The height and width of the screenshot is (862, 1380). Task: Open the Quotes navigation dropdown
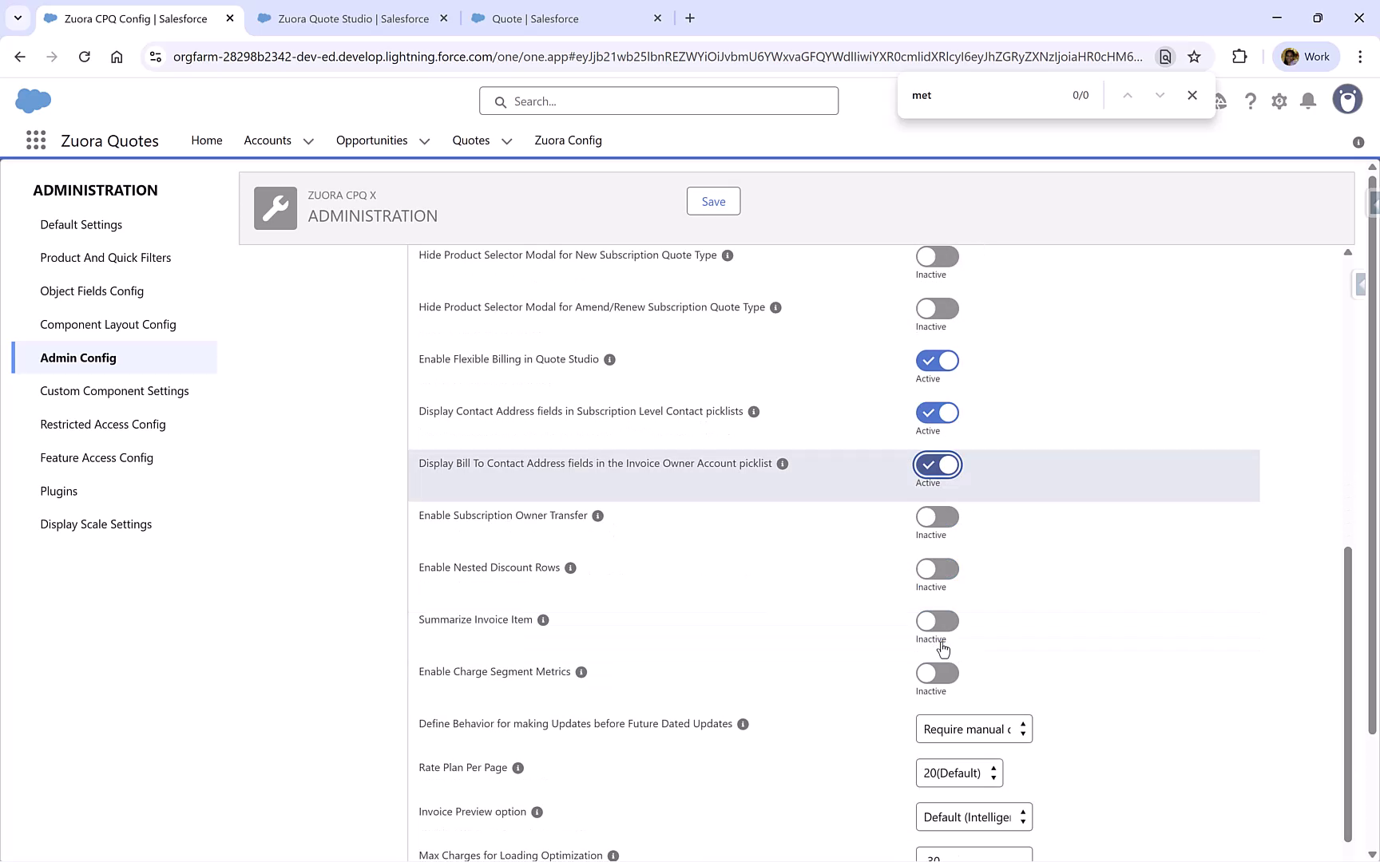[x=506, y=140]
